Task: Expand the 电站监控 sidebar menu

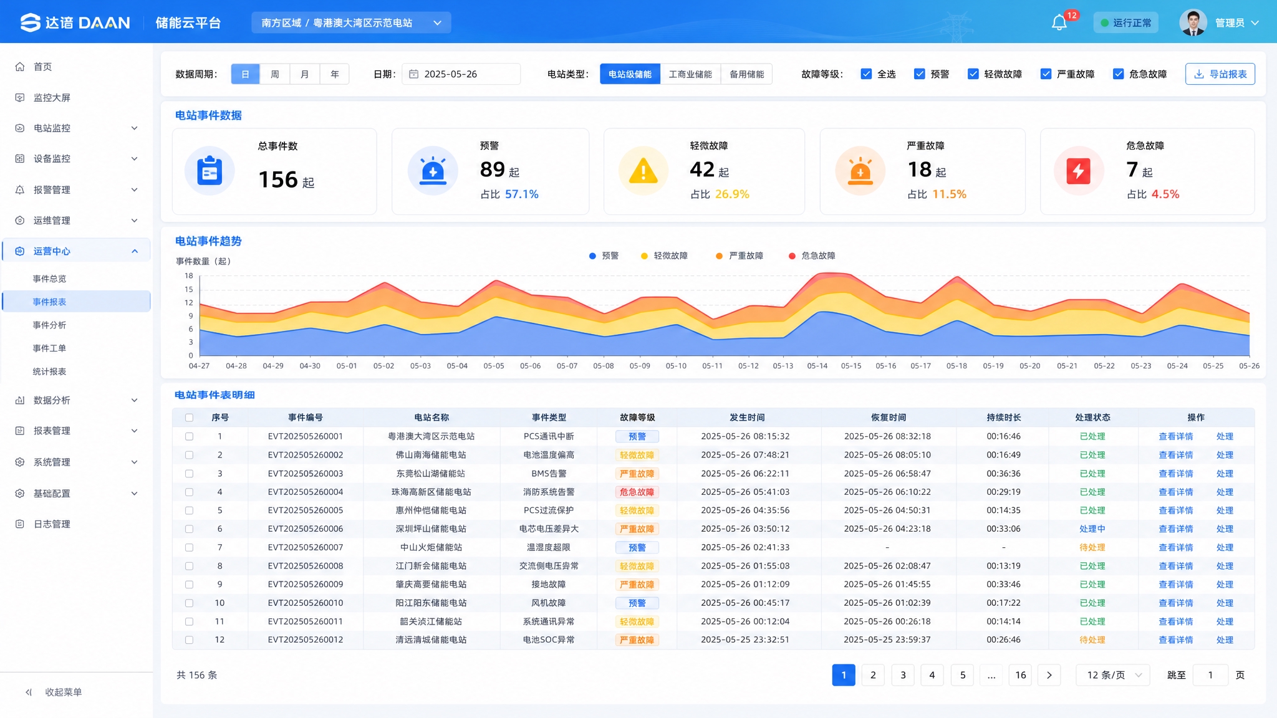Action: click(76, 128)
